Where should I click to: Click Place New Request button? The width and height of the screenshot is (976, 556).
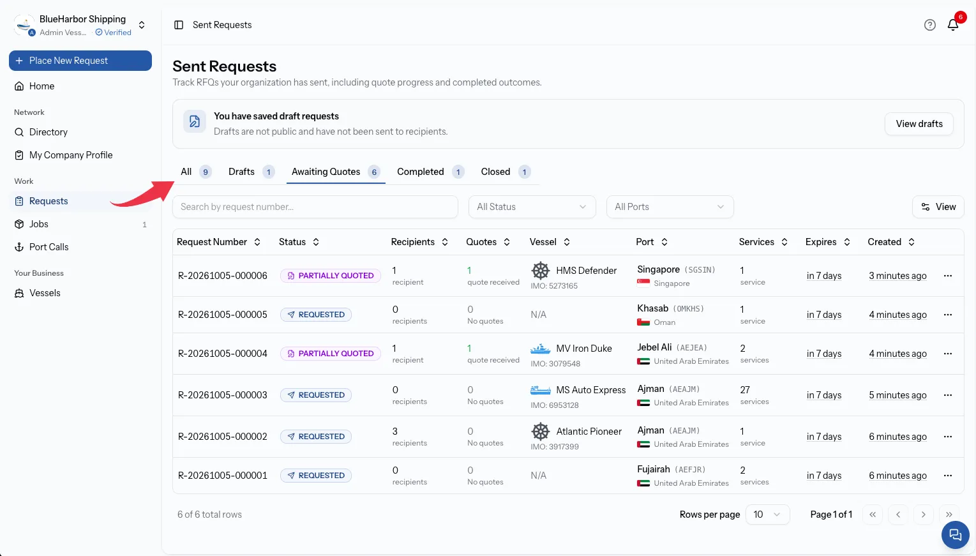tap(80, 61)
